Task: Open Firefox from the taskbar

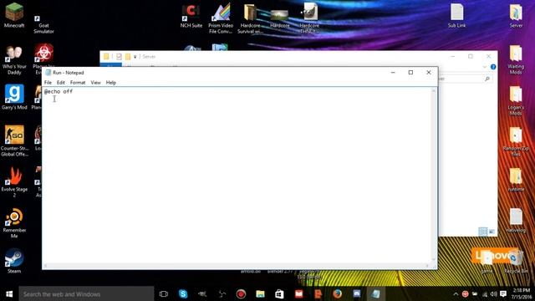Action: coord(338,293)
